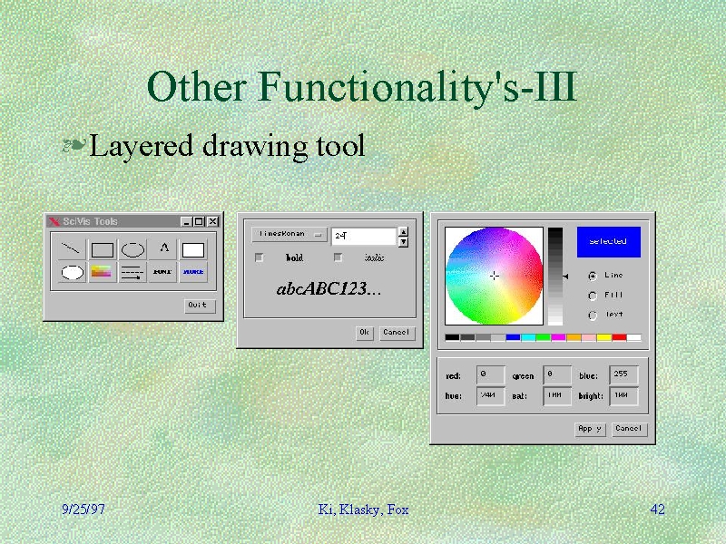Cancel the color picker dialog
The image size is (726, 544).
[x=629, y=429]
